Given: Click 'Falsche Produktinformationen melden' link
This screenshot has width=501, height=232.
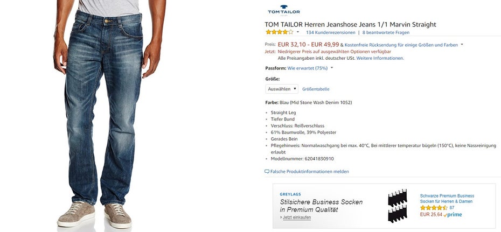Looking at the screenshot, I should pos(309,172).
